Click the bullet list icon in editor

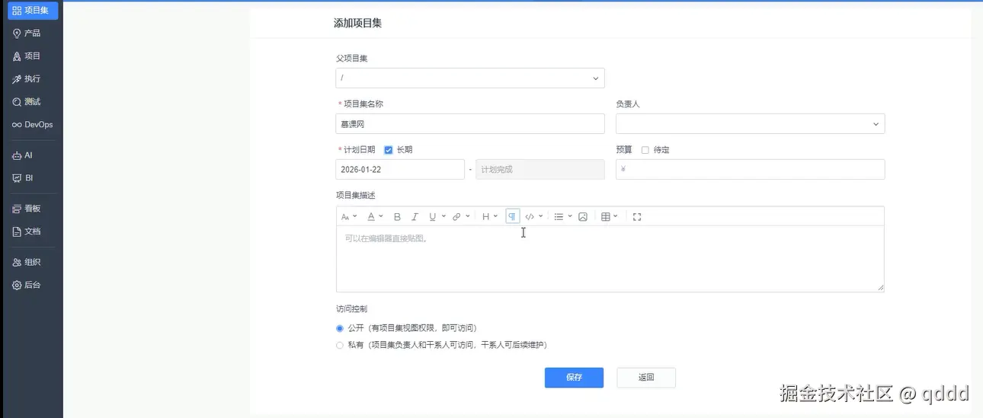tap(559, 217)
